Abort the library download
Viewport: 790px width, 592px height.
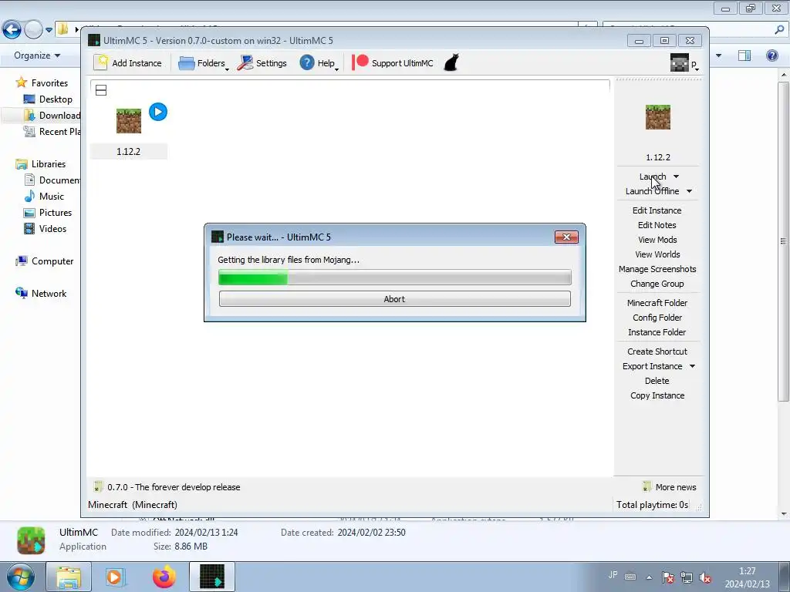pyautogui.click(x=394, y=298)
